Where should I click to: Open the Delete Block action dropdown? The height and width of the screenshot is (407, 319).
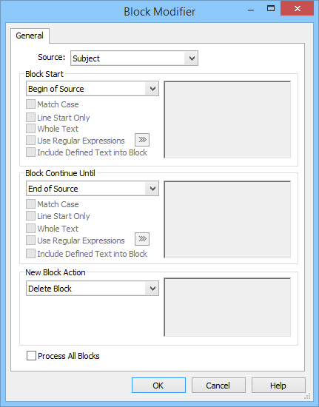(x=93, y=288)
